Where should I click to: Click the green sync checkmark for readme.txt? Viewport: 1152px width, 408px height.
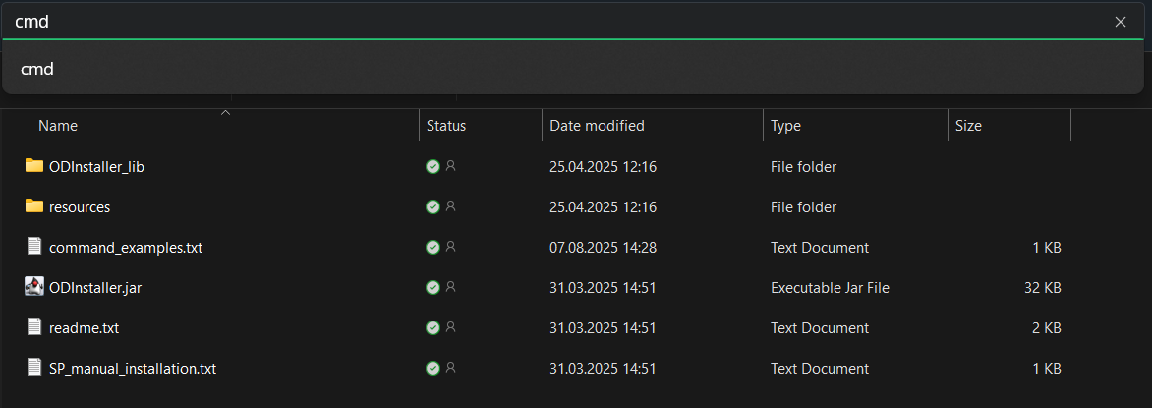(432, 327)
